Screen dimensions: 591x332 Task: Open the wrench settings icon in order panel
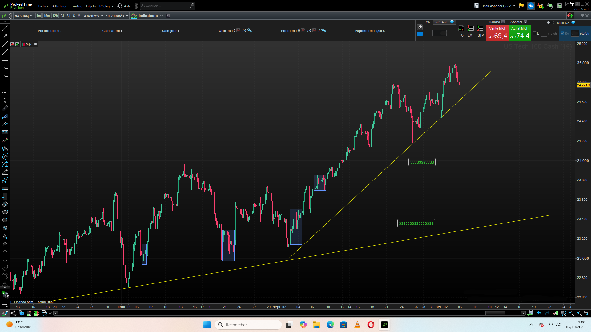pos(420,27)
